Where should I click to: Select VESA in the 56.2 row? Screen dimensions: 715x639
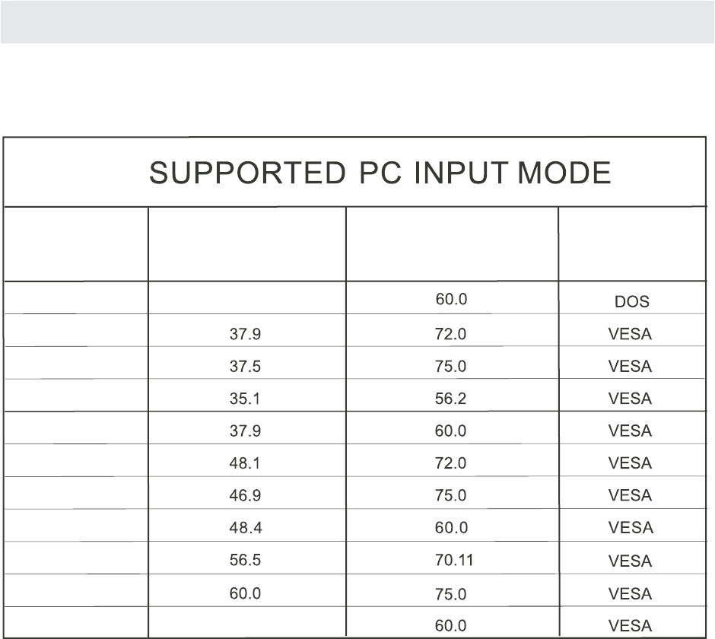coord(630,399)
